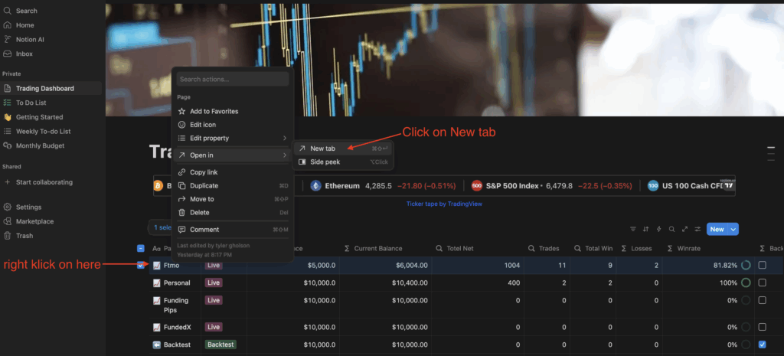Click the sort arrows icon
Viewport: 784px width, 356px height.
click(x=645, y=229)
